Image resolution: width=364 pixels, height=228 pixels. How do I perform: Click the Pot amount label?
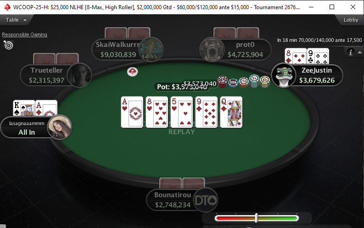point(182,87)
